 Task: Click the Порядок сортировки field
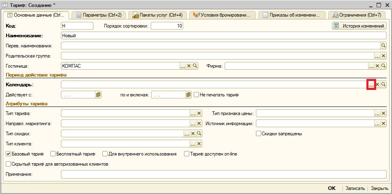coord(167,26)
